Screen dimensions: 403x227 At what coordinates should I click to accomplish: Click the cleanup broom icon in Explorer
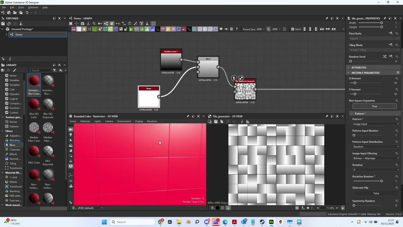point(21,24)
